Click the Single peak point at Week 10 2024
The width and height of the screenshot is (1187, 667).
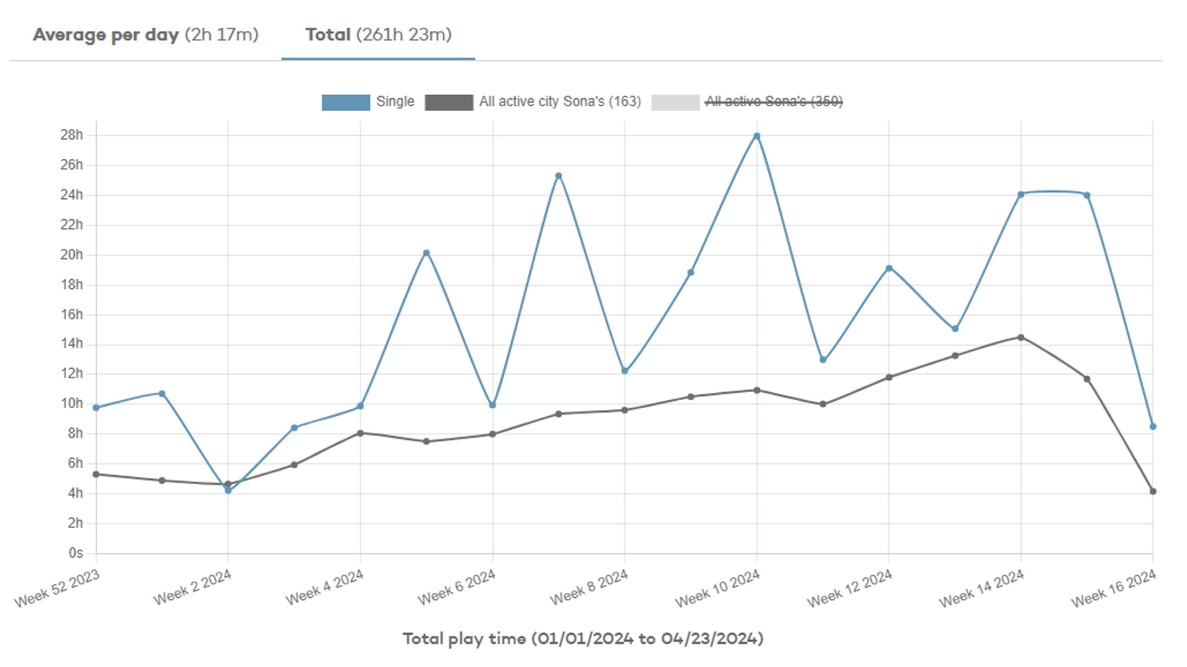point(757,136)
